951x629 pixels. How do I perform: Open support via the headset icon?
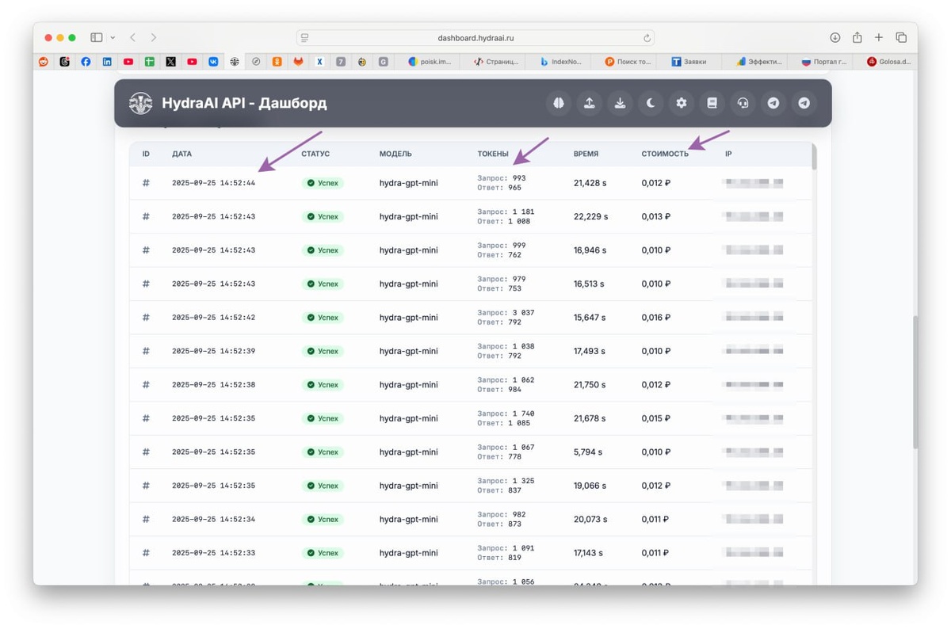(x=743, y=103)
